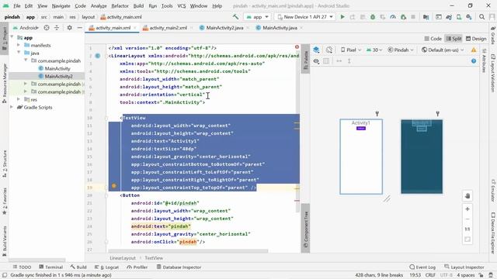This screenshot has width=497, height=279.
Task: Click the CRLF line separator status entry
Action: click(430, 275)
